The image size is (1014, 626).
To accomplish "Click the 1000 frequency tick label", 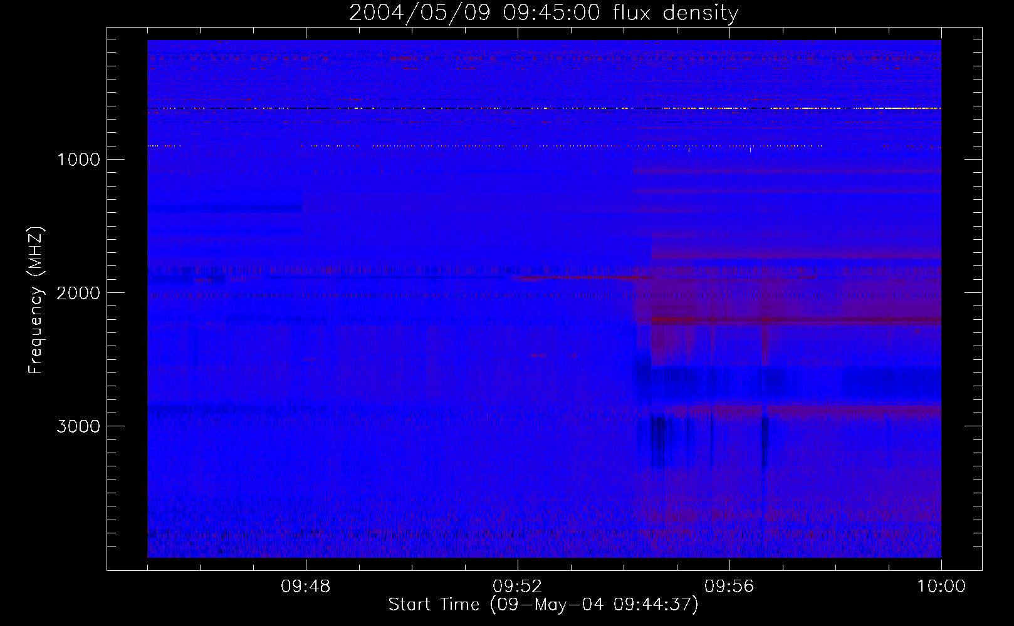I will [x=78, y=159].
